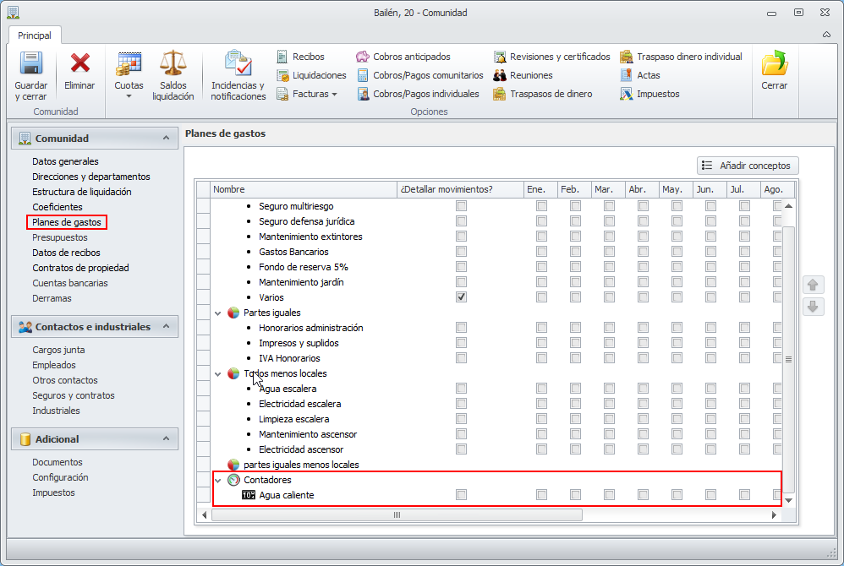Open Presupuestos in the sidebar

tap(59, 237)
